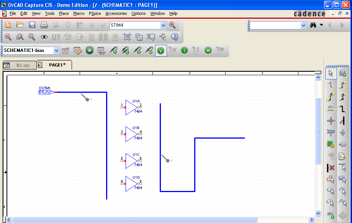Open the Tools menu
This screenshot has height=223, width=352.
(x=50, y=13)
